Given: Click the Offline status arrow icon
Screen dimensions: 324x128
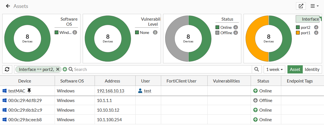Looking at the screenshot, I should tap(255, 100).
